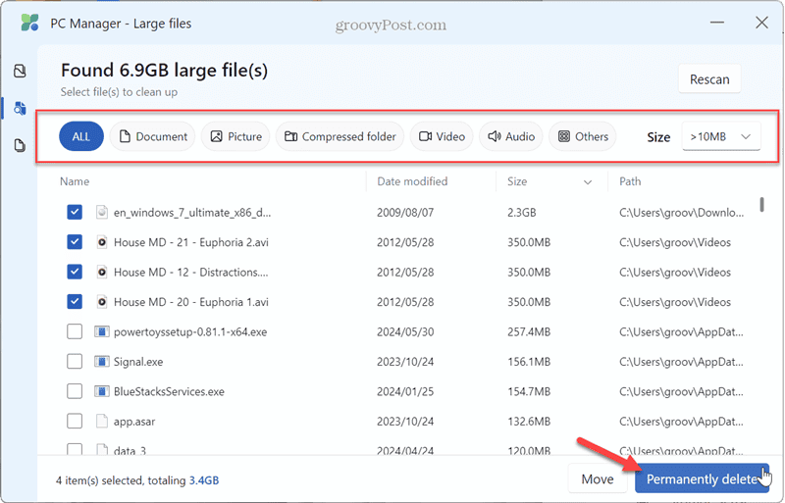Filter by Document files

[x=153, y=136]
